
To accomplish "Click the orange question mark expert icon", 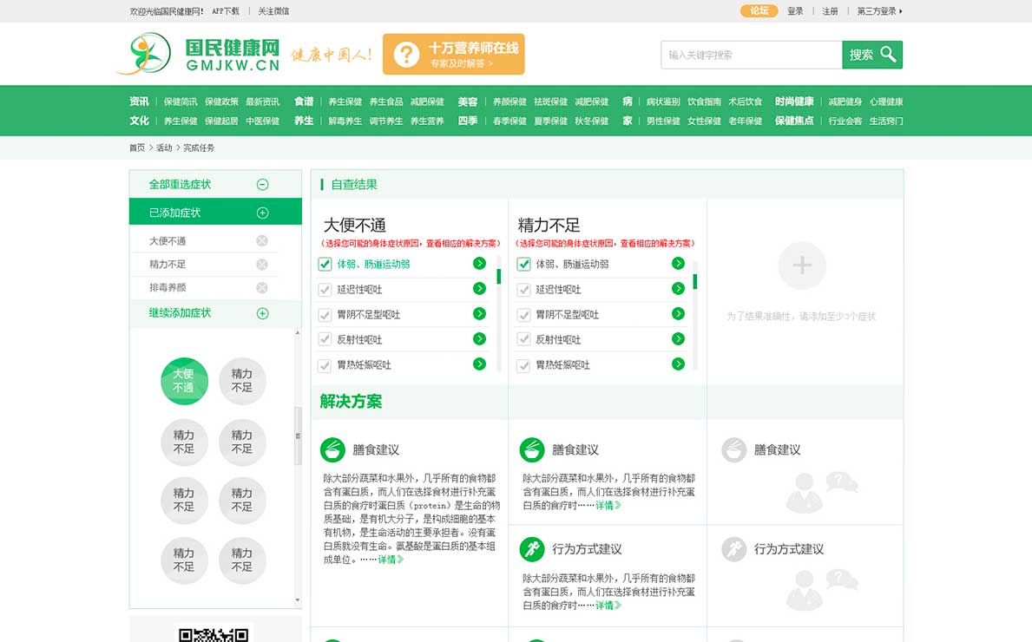I will pyautogui.click(x=405, y=55).
